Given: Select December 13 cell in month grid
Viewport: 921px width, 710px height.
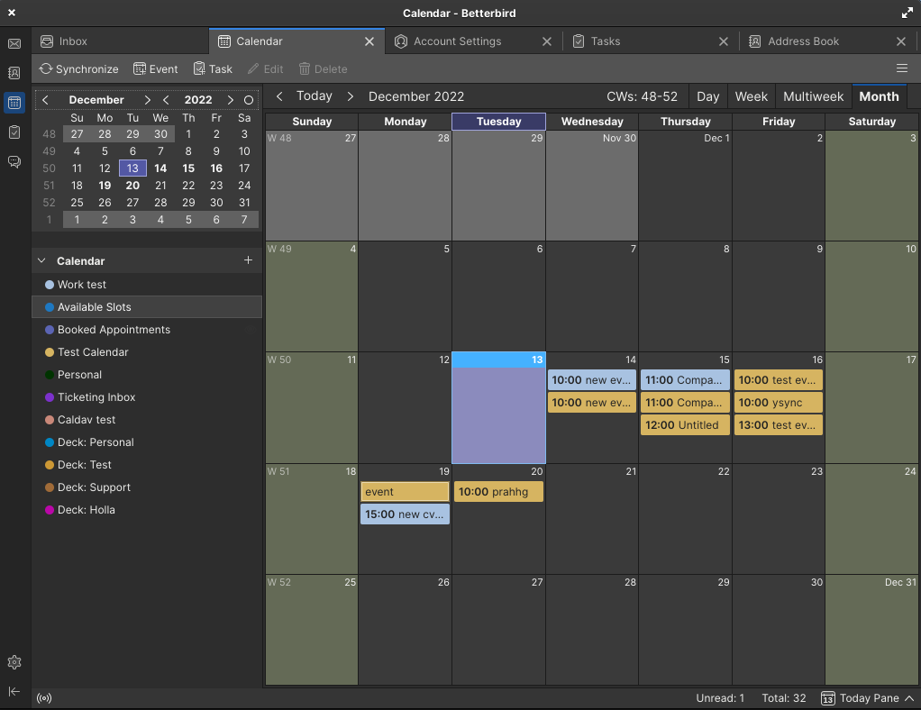Looking at the screenshot, I should coord(498,407).
